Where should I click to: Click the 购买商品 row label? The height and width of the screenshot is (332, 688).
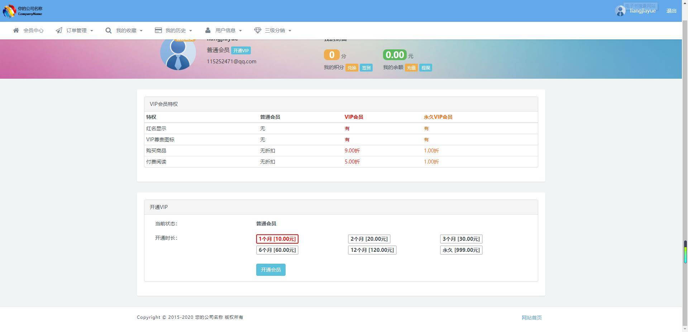(x=156, y=151)
